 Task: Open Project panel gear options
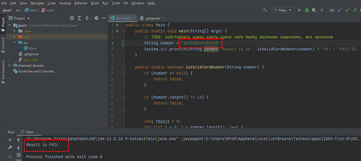pyautogui.click(x=96, y=18)
